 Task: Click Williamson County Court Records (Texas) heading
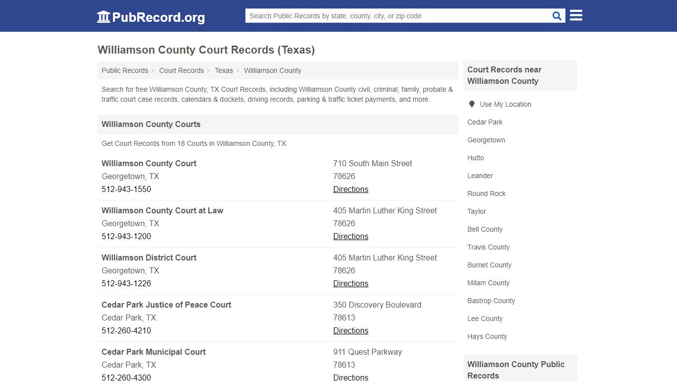(206, 50)
